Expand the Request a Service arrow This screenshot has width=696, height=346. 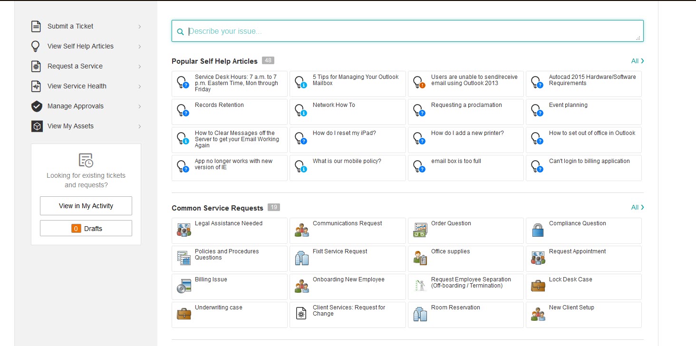coord(139,67)
